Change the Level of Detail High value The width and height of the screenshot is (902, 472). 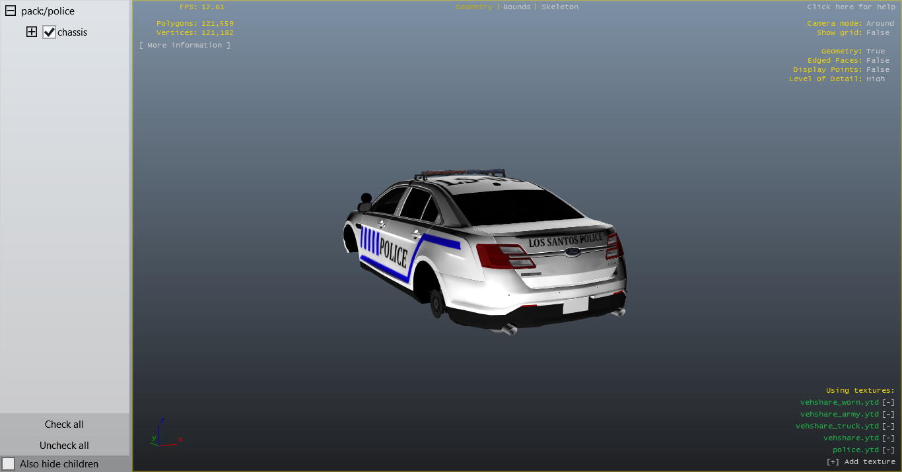coord(876,79)
